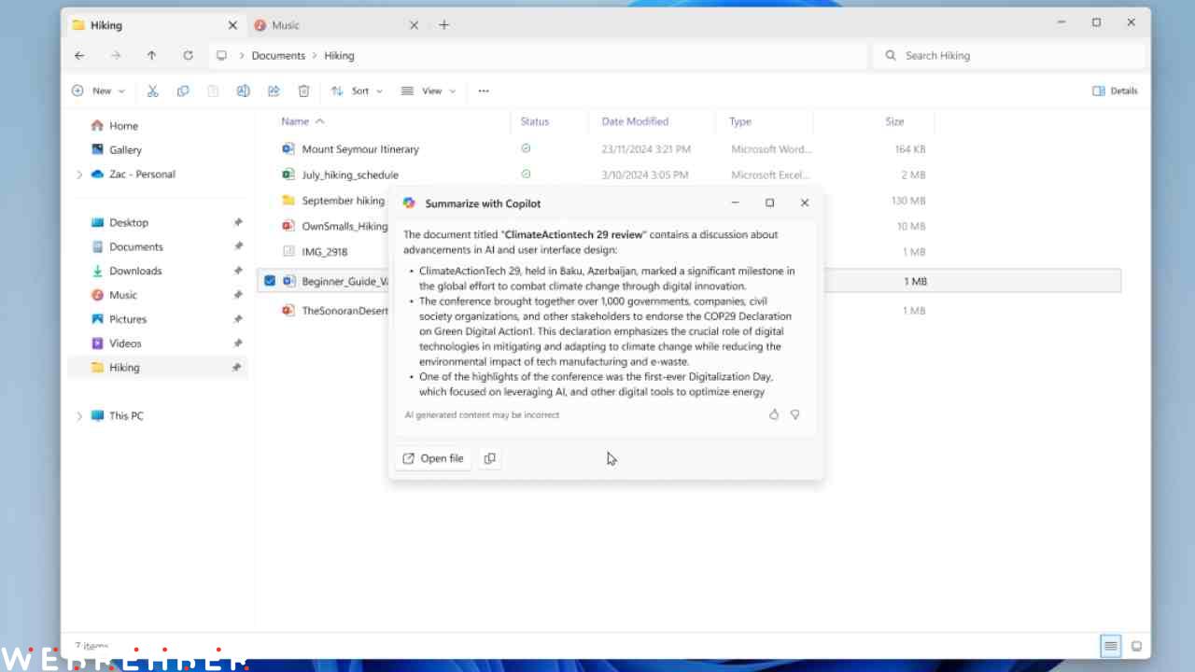Select the July_hiking_schedule file

[x=350, y=175]
